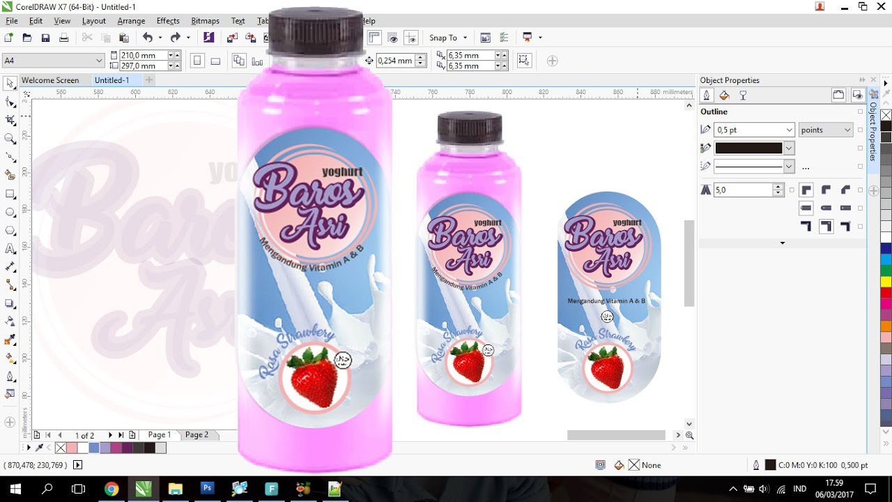Screen dimensions: 892x502
Task: Open the Layout menu
Action: [94, 21]
